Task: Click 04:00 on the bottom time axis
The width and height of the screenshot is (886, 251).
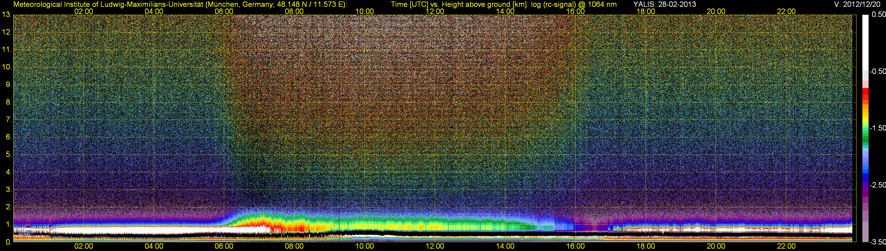Action: [x=154, y=246]
